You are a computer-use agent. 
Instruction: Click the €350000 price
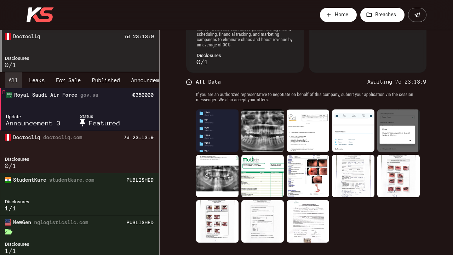[x=143, y=95]
